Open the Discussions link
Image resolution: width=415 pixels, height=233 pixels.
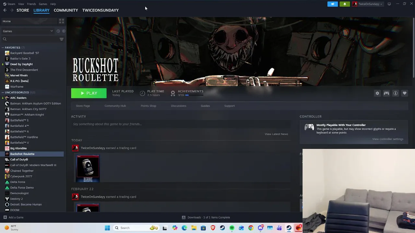(x=179, y=106)
